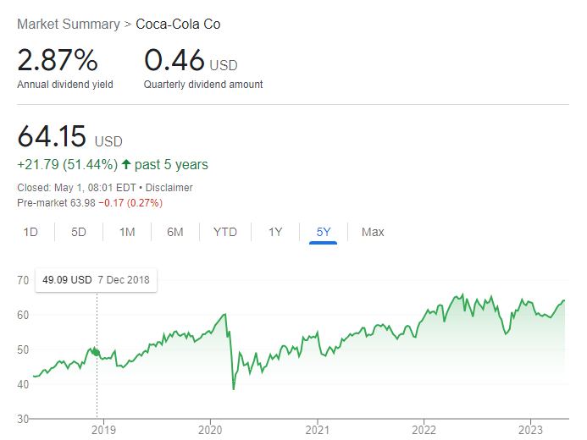Open the Disclaimer link
This screenshot has height=440, width=587.
[169, 188]
